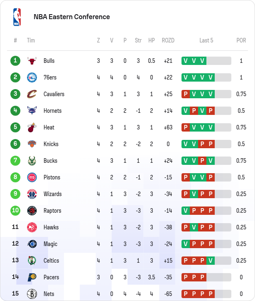Open the Wizards team link
The image size is (255, 301).
pyautogui.click(x=52, y=194)
